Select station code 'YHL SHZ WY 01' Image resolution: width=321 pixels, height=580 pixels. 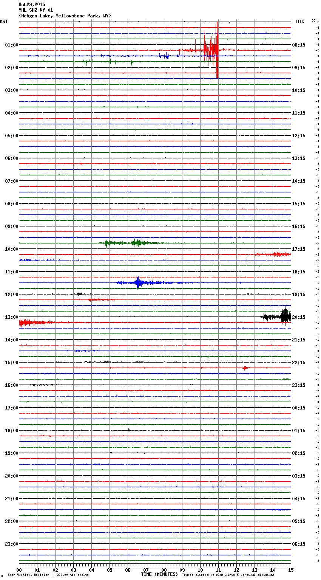point(35,10)
